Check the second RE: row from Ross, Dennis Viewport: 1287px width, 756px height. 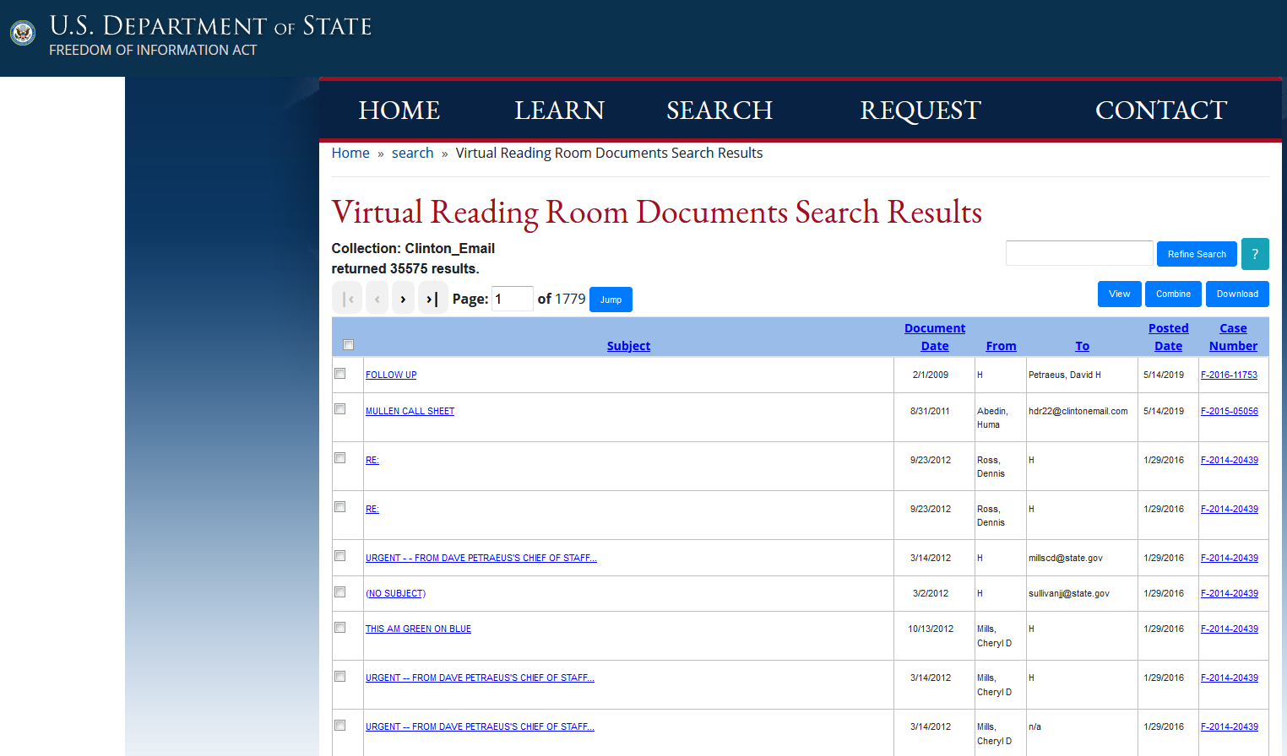(339, 507)
